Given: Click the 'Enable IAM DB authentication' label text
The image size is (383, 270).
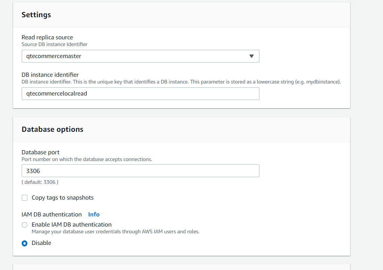Looking at the screenshot, I should point(72,224).
